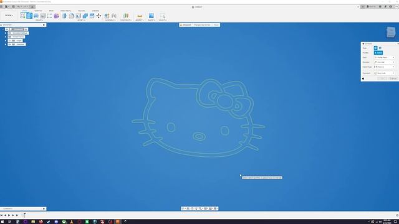399x224 pixels.
Task: Undo the last action in quick toolbar
Action: tap(19, 7)
